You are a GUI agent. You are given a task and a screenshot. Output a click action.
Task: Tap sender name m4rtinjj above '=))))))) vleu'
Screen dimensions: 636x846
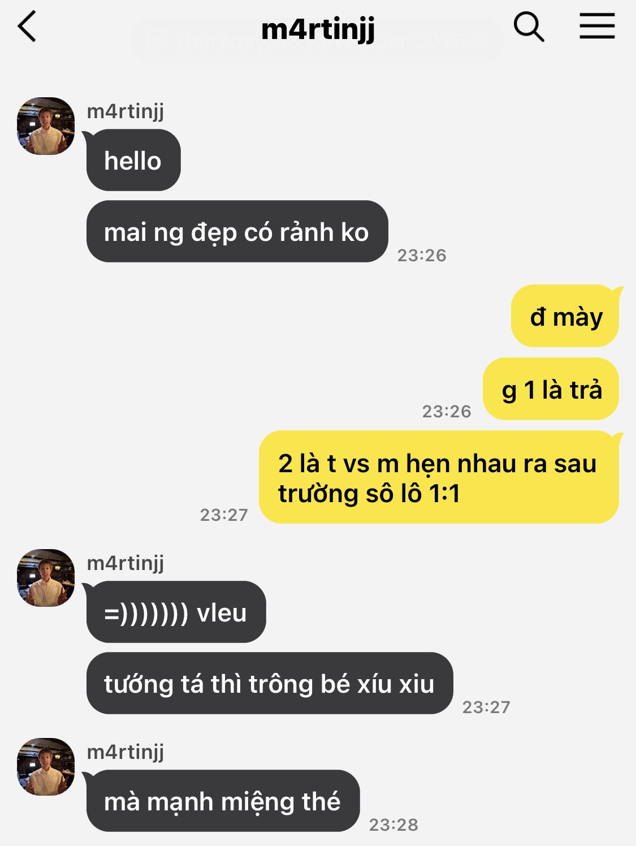pyautogui.click(x=126, y=563)
